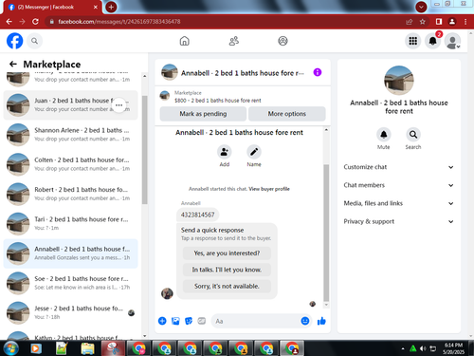Send 'In talks. I'll let you know.' response

click(227, 270)
